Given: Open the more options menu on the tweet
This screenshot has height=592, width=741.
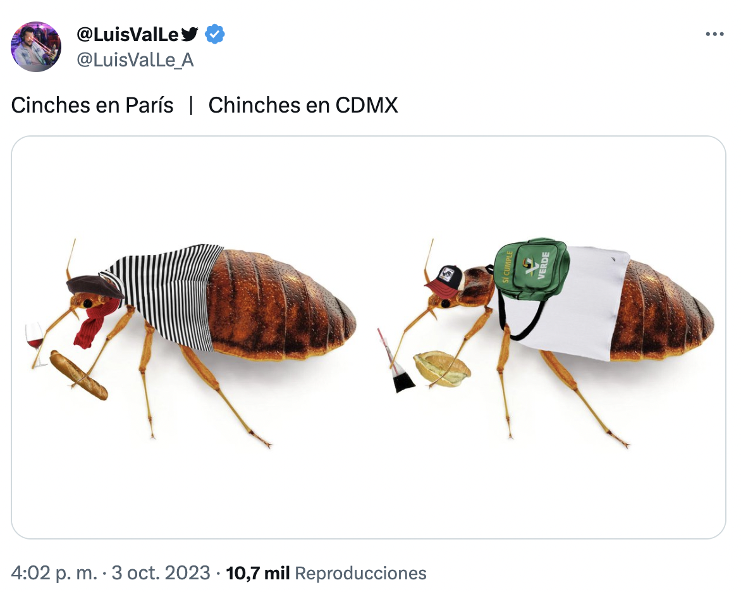Looking at the screenshot, I should [x=715, y=34].
